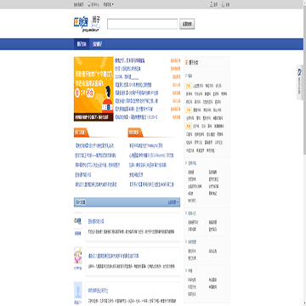This screenshot has width=306, height=306.
Task: Select the first tab in the blue navigation bar
Action: point(82,44)
